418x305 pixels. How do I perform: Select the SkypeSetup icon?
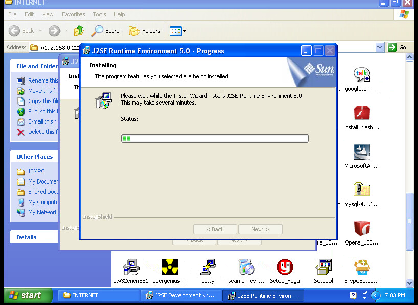point(362,267)
